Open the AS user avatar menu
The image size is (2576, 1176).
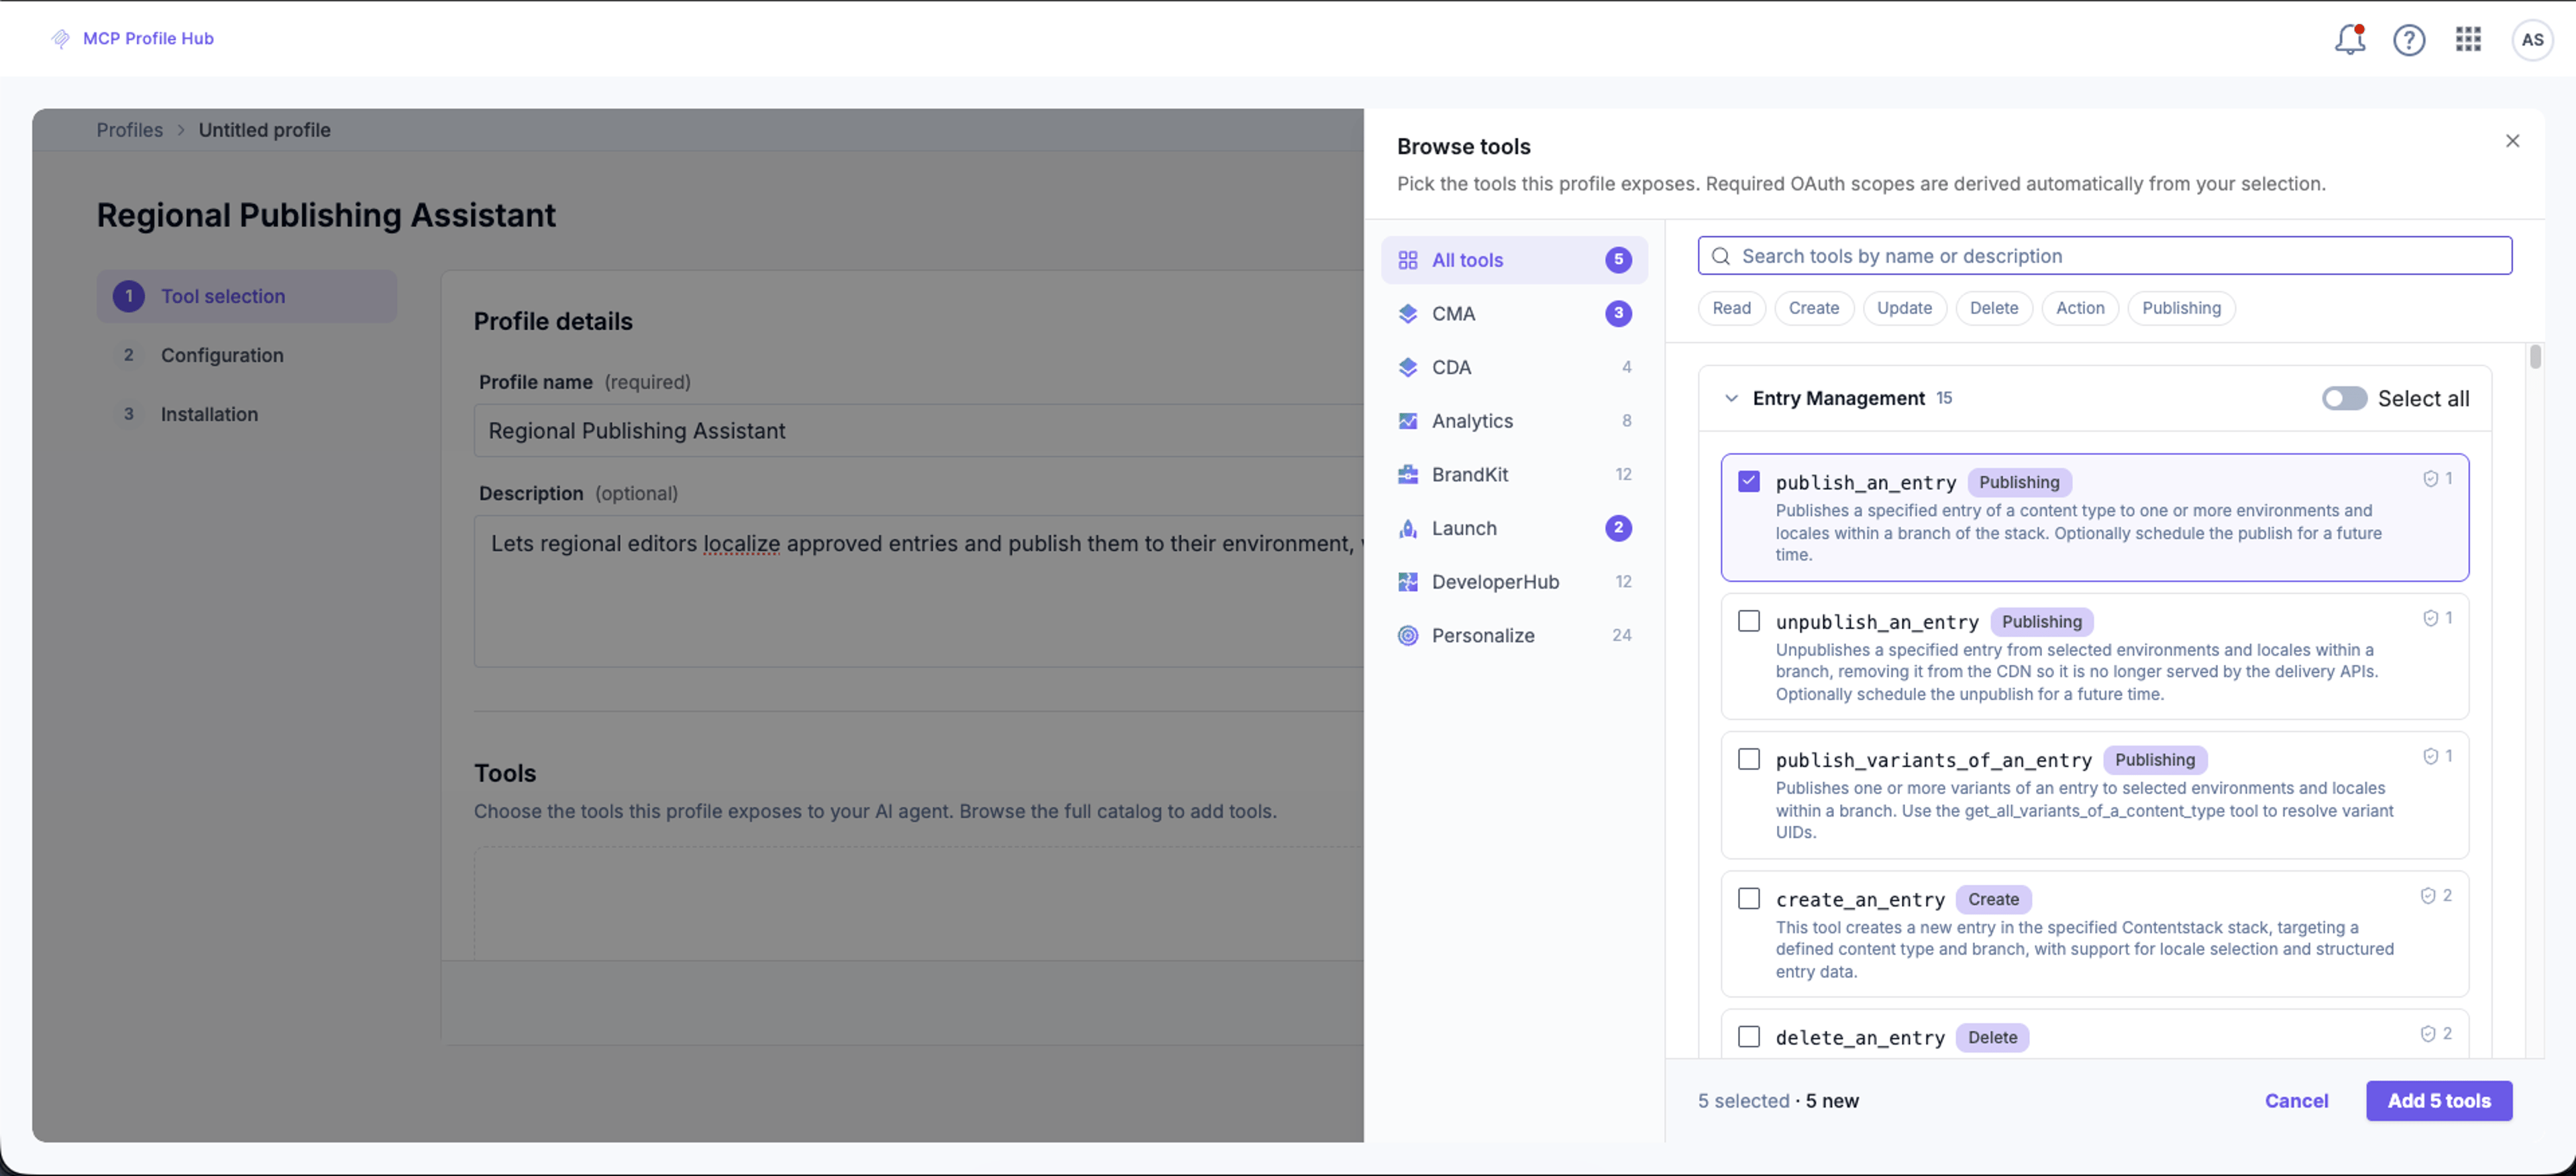(x=2532, y=40)
